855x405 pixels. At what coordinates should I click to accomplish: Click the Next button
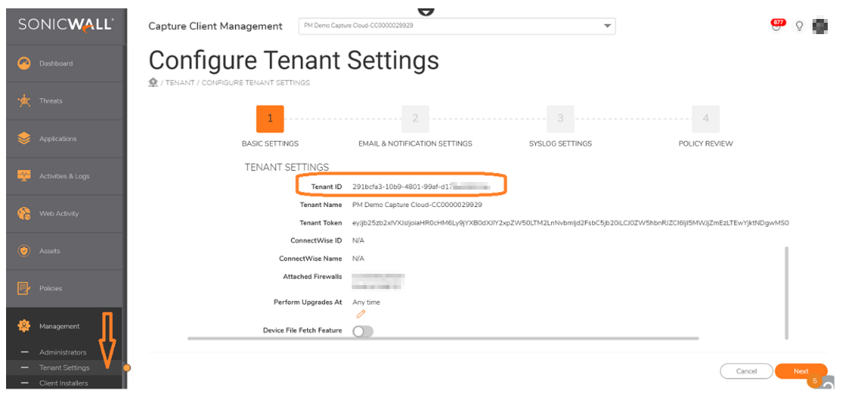pyautogui.click(x=800, y=371)
